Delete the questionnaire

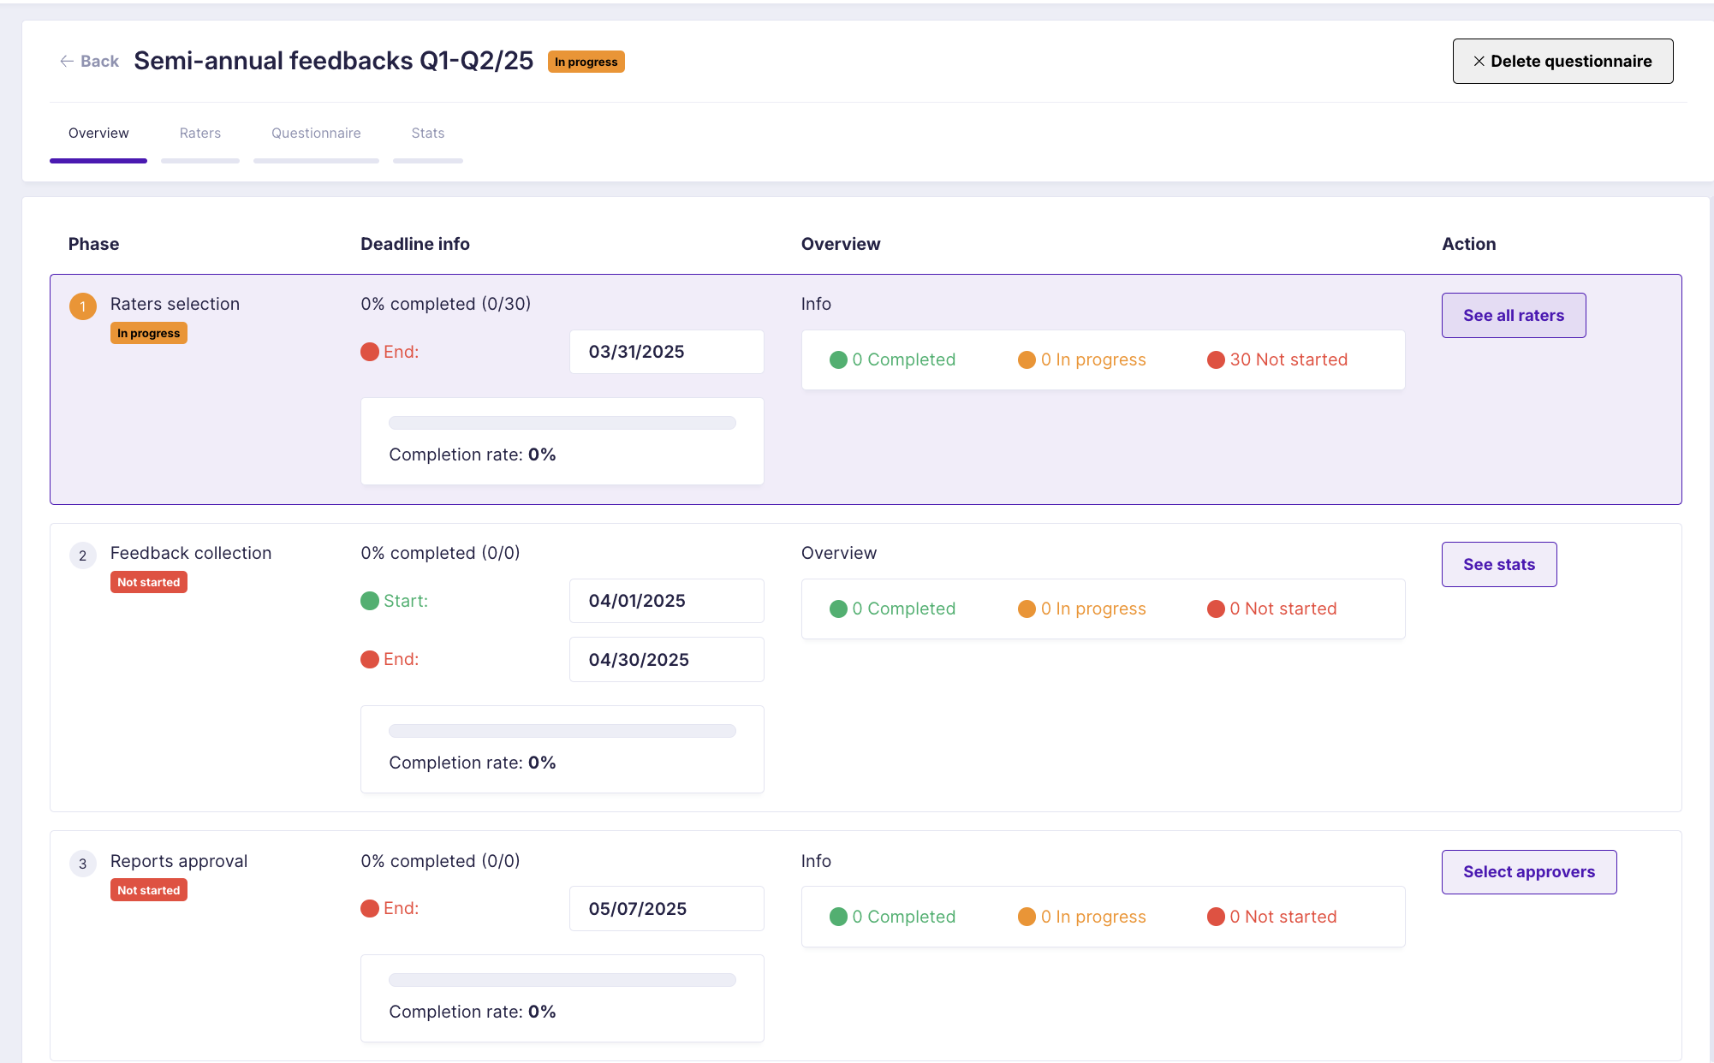click(x=1563, y=61)
